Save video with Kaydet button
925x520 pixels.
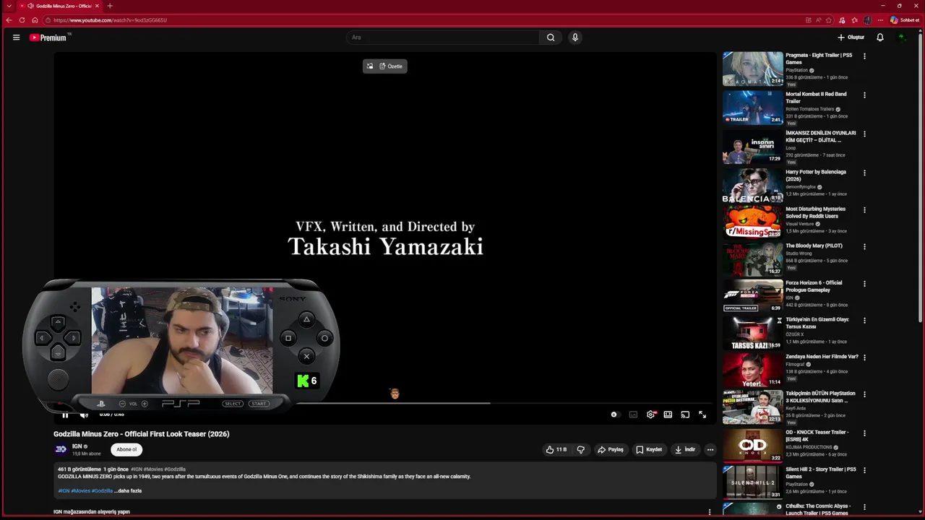[x=649, y=449]
